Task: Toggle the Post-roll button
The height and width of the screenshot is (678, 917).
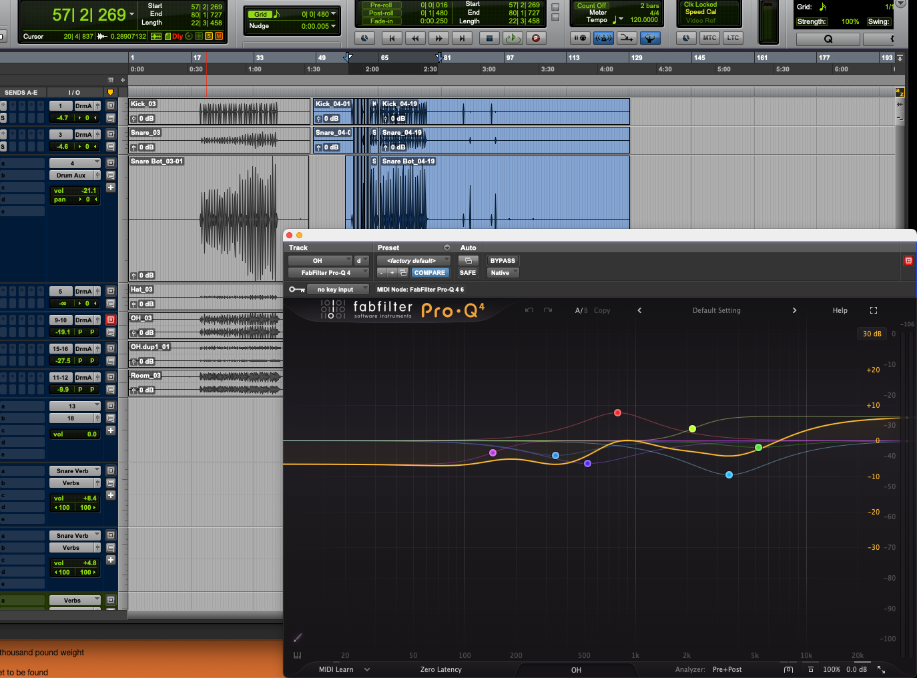Action: [381, 13]
